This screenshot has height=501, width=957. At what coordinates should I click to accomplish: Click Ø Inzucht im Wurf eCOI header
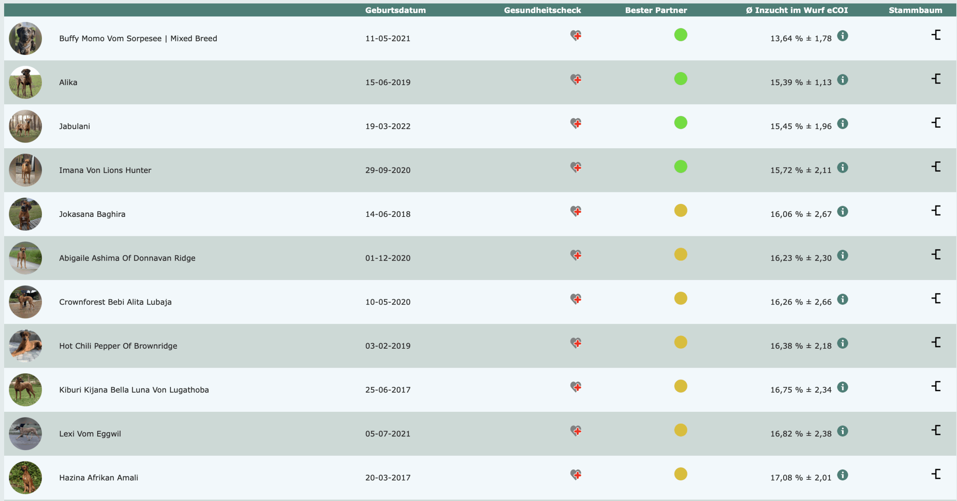click(x=797, y=10)
